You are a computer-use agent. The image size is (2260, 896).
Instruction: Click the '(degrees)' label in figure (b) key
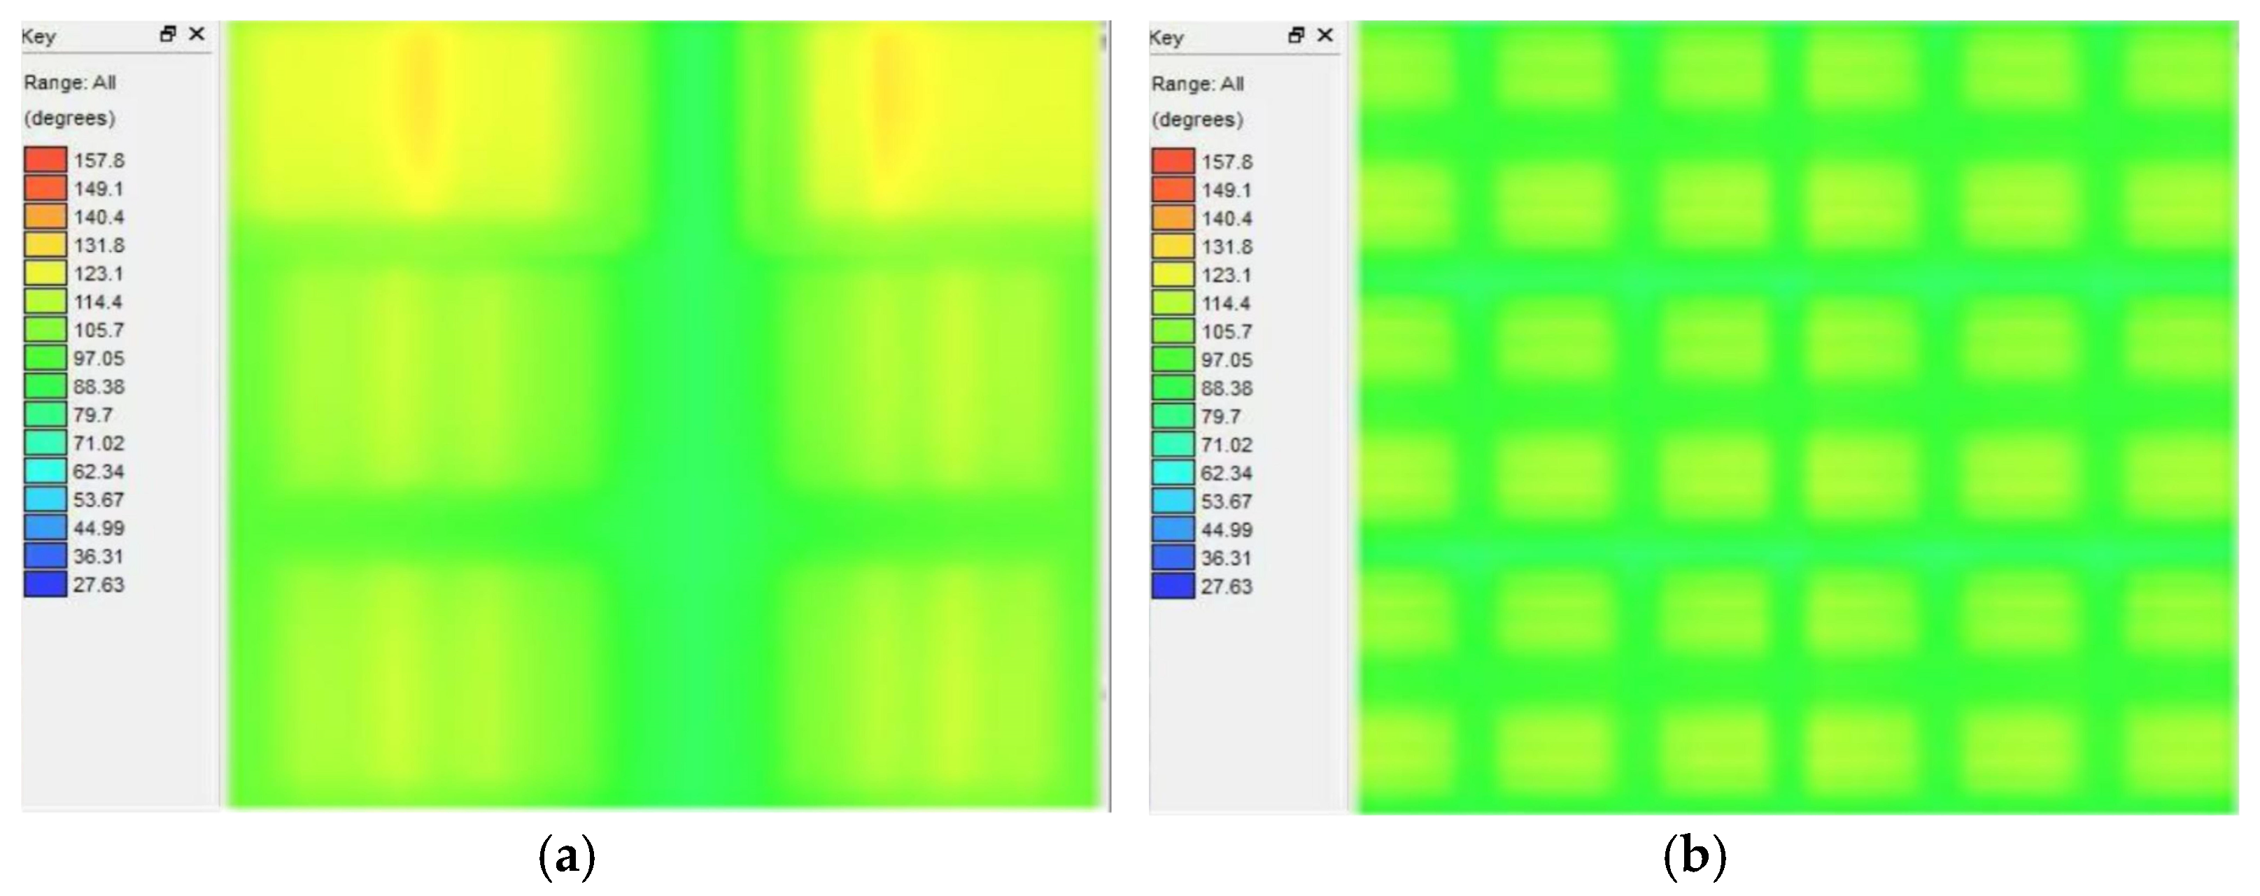point(1198,119)
